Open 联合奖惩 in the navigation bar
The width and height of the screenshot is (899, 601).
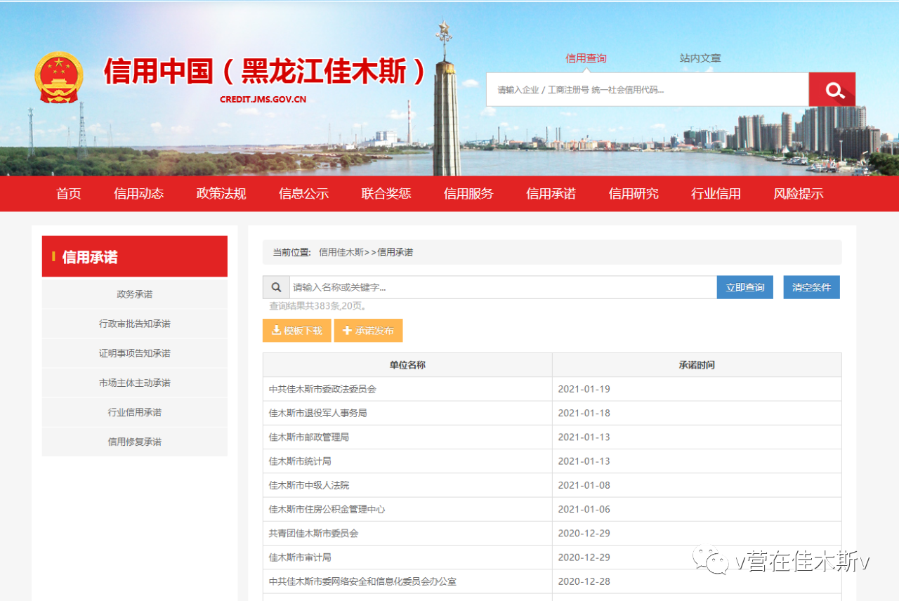coord(386,194)
